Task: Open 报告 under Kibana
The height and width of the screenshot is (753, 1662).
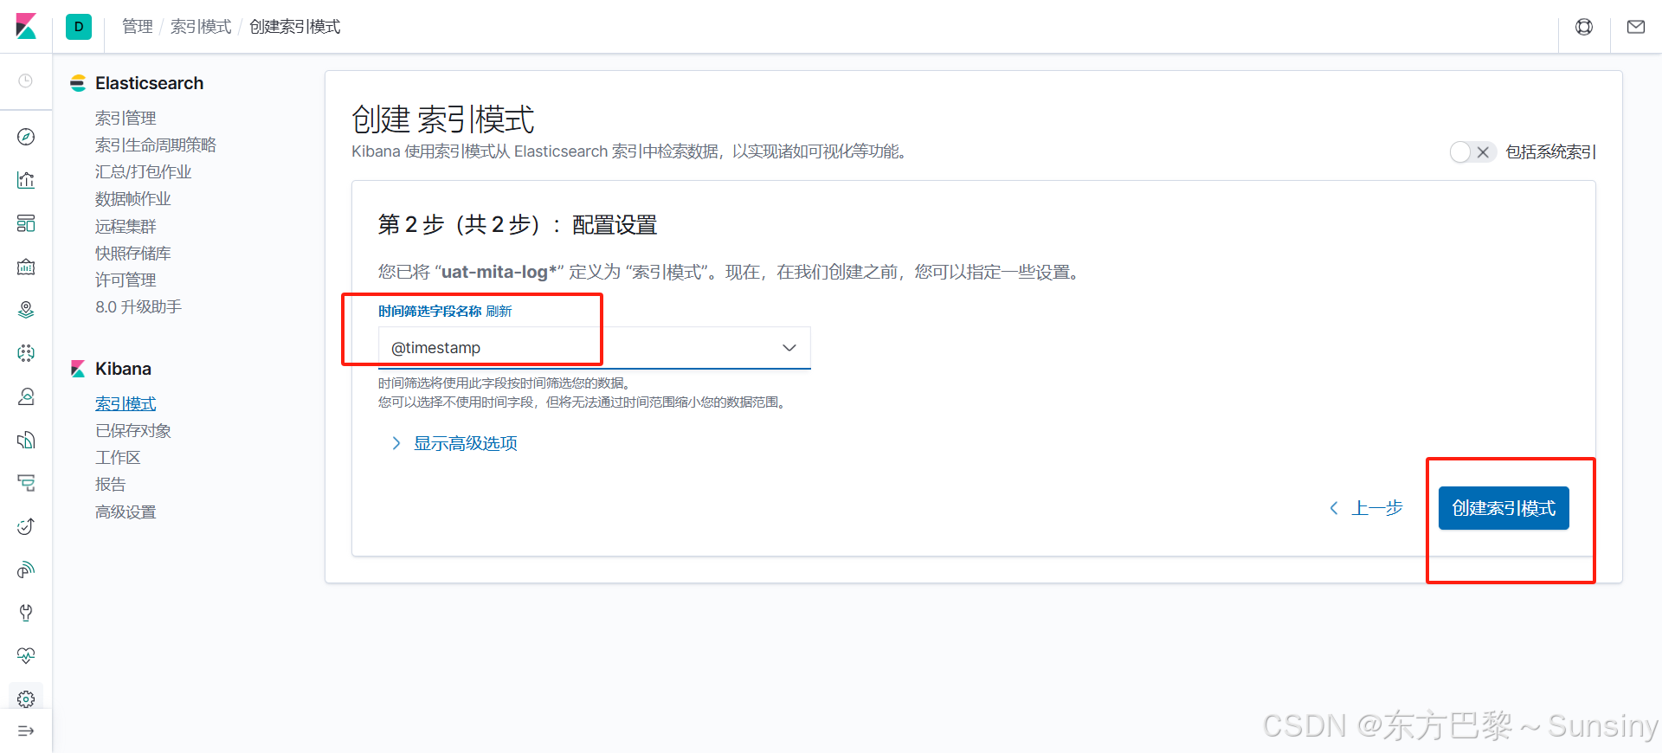Action: tap(111, 484)
